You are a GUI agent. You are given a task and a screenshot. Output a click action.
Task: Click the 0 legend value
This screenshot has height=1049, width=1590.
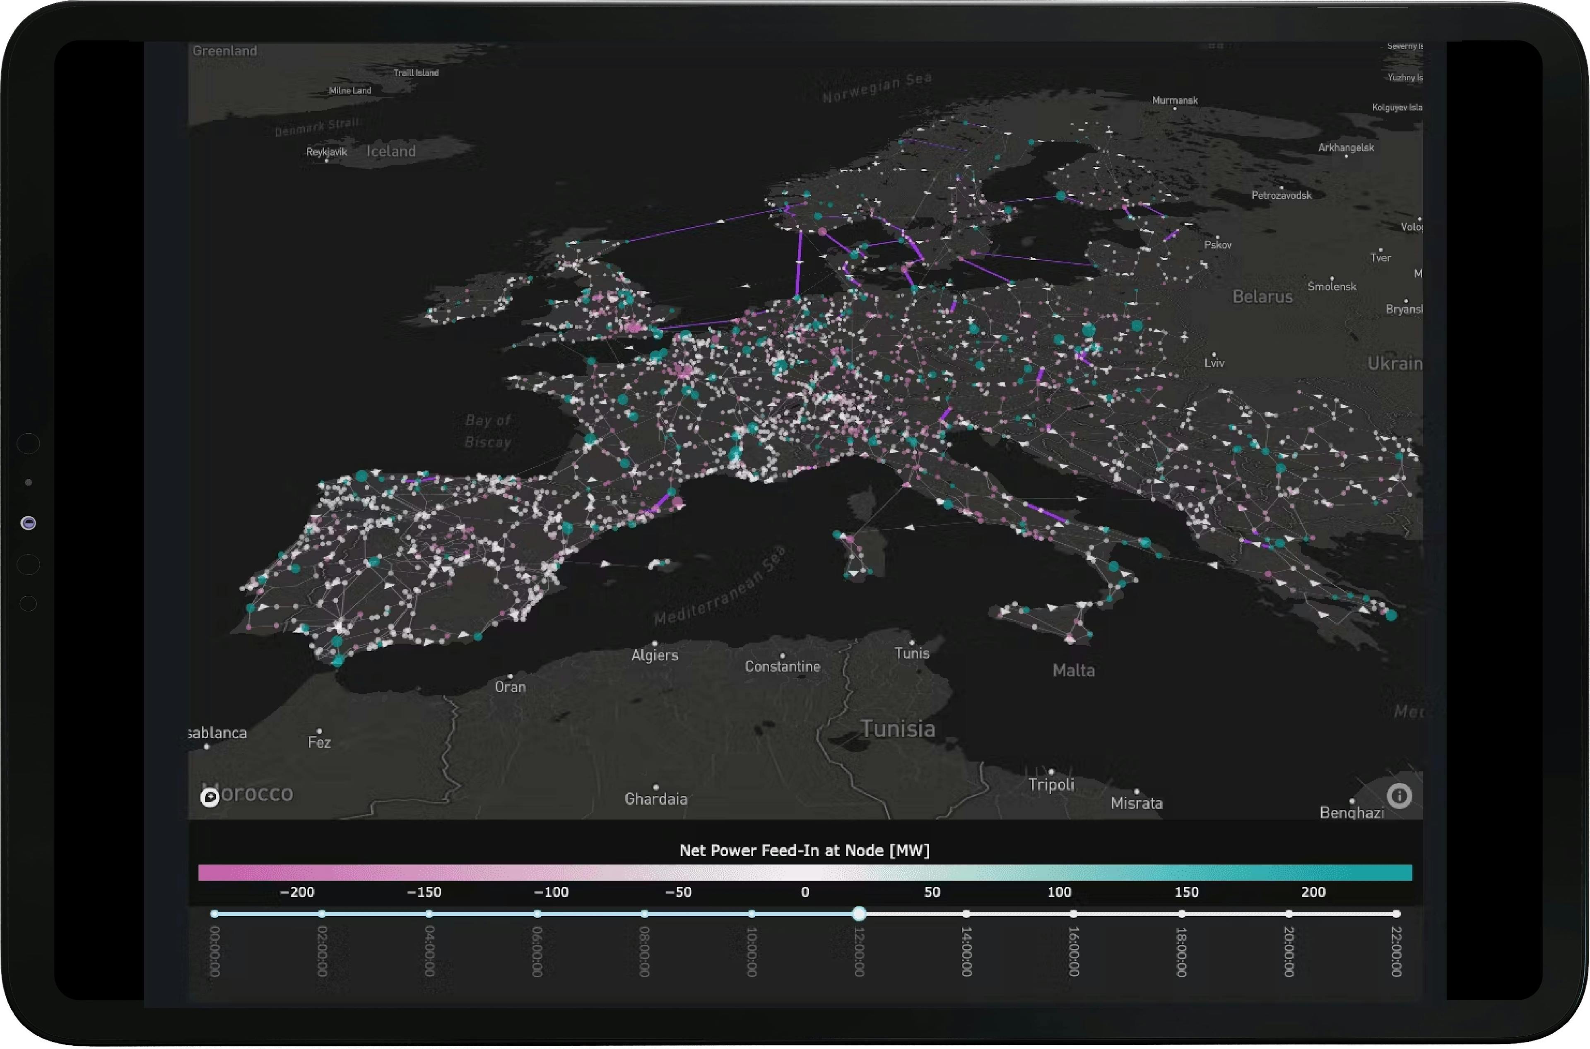(805, 892)
